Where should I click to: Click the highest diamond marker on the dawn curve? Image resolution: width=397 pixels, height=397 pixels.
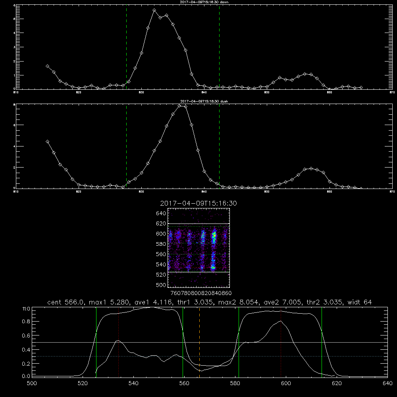coord(154,10)
